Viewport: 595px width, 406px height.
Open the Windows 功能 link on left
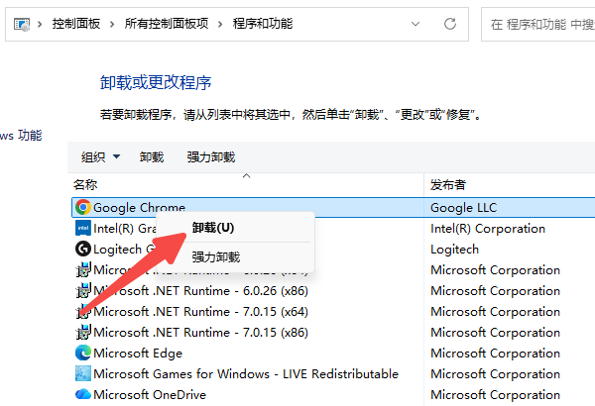(21, 136)
